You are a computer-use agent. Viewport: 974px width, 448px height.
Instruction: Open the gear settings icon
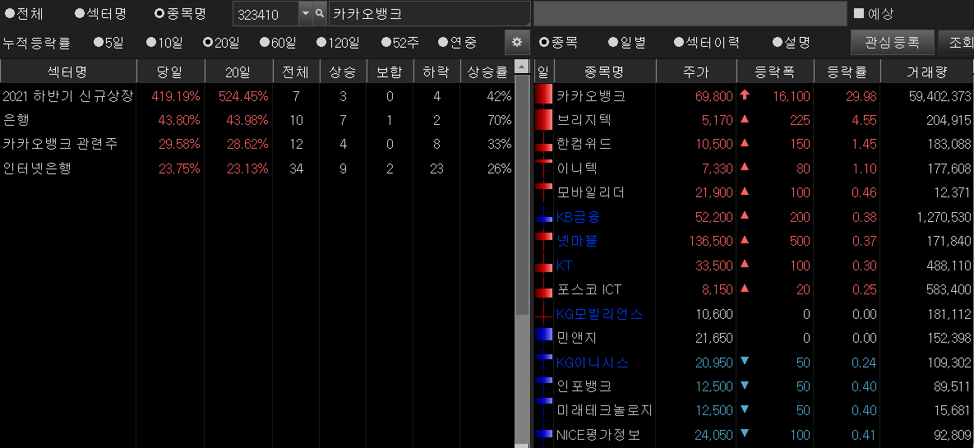[x=517, y=43]
